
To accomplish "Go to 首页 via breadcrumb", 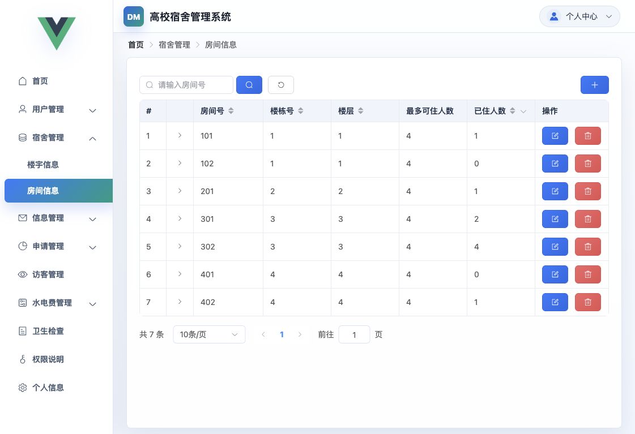I will click(x=135, y=45).
